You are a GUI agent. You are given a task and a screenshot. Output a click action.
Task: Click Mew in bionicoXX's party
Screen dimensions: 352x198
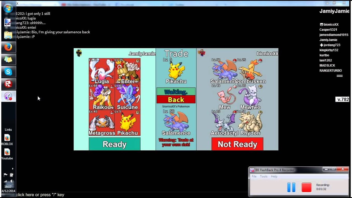(x=224, y=97)
